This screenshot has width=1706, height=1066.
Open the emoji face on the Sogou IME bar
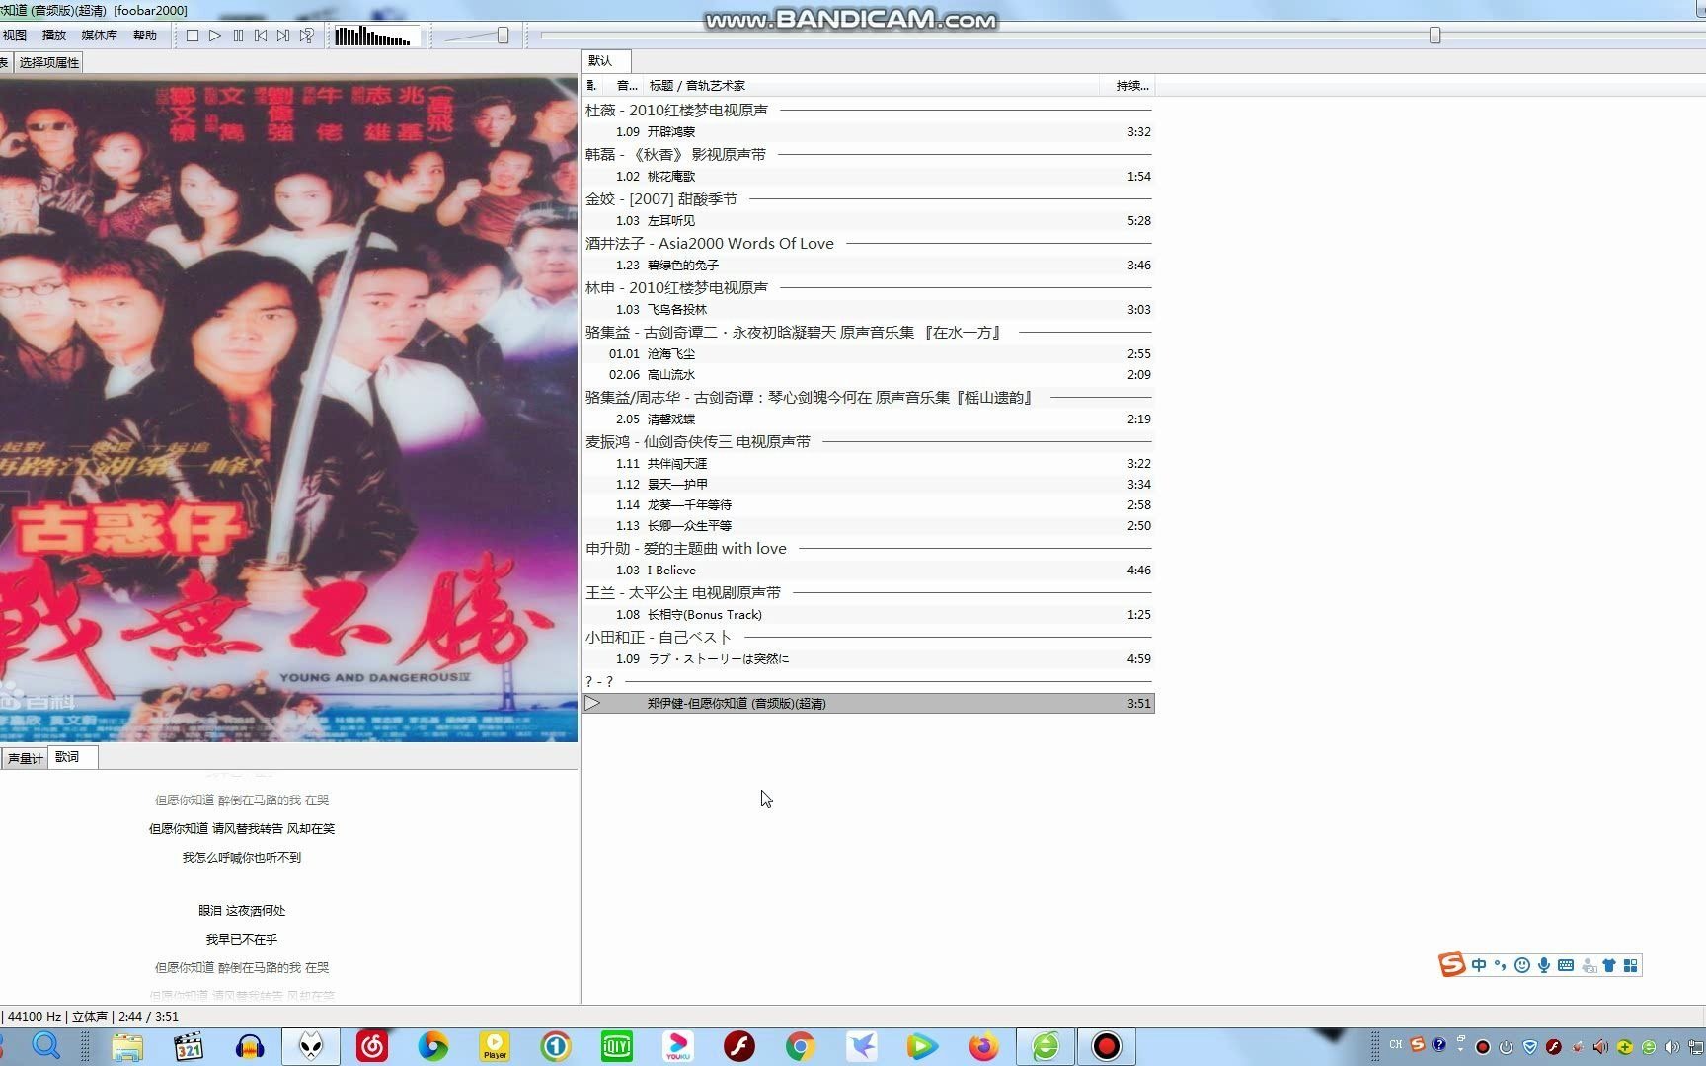point(1522,965)
